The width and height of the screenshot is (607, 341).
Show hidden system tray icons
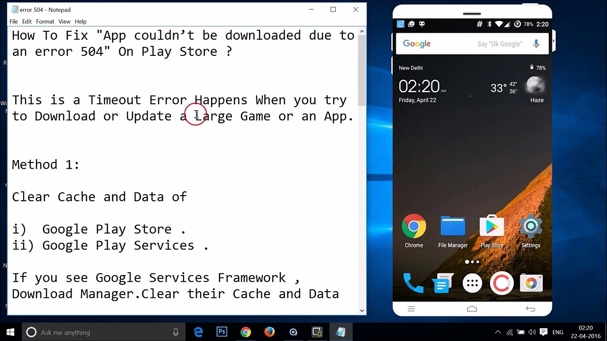[x=498, y=332]
